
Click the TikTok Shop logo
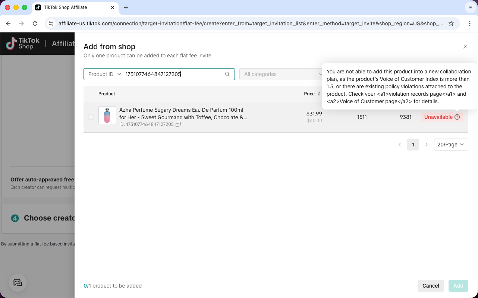coord(23,44)
